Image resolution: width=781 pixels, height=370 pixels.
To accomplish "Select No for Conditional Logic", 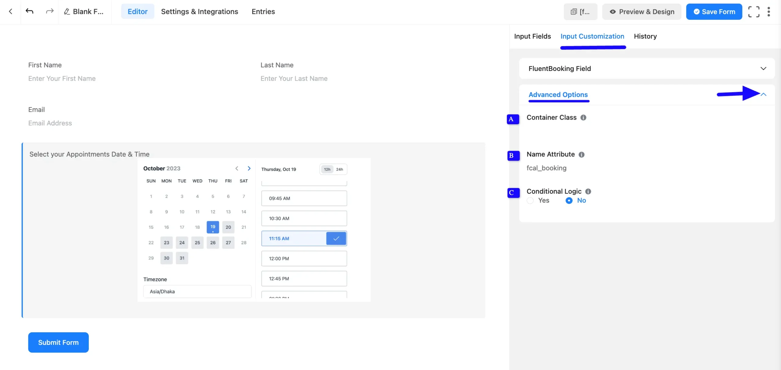I will [569, 201].
